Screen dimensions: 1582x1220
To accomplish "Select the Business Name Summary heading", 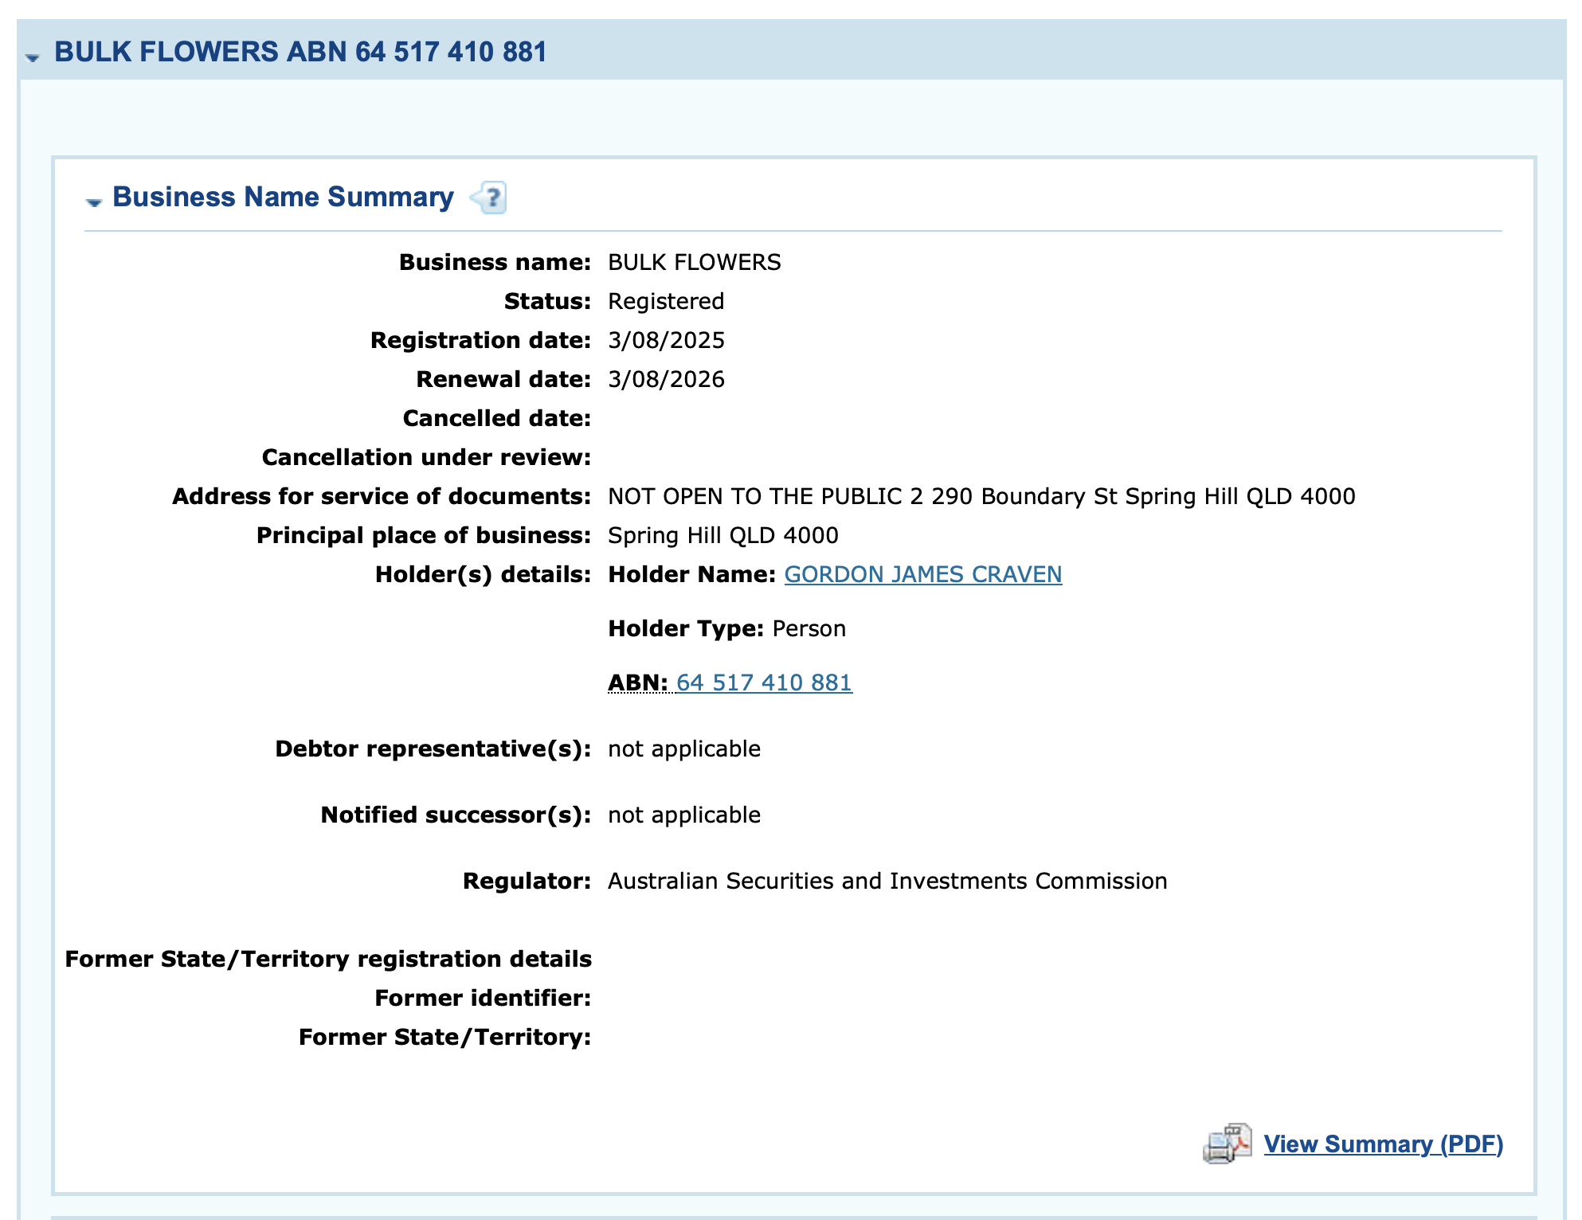I will pyautogui.click(x=282, y=197).
